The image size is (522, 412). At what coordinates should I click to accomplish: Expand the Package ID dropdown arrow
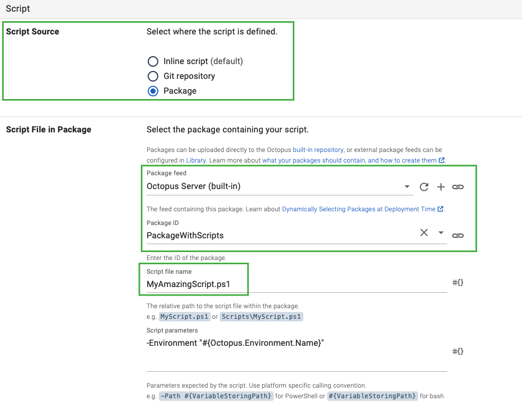point(440,233)
